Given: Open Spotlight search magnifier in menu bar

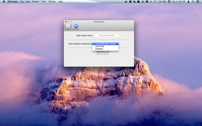Looking at the screenshot, I should (x=193, y=2).
